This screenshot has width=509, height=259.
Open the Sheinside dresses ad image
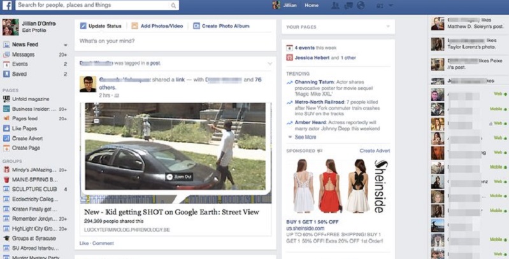[x=338, y=186]
